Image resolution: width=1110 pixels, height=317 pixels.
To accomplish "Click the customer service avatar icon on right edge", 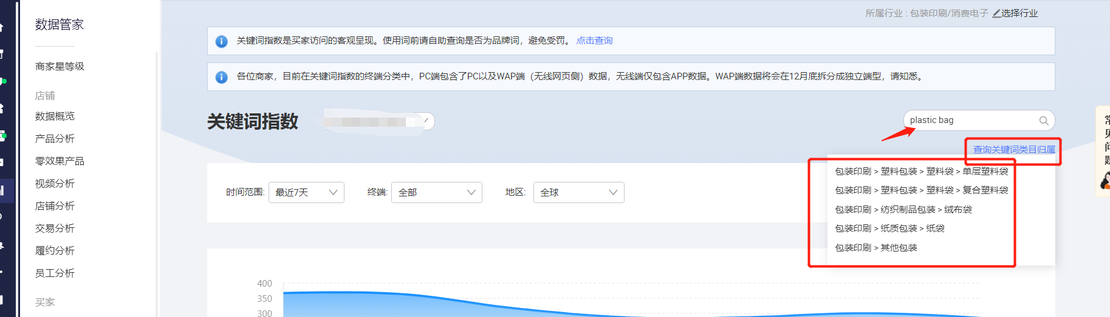I will click(1105, 180).
